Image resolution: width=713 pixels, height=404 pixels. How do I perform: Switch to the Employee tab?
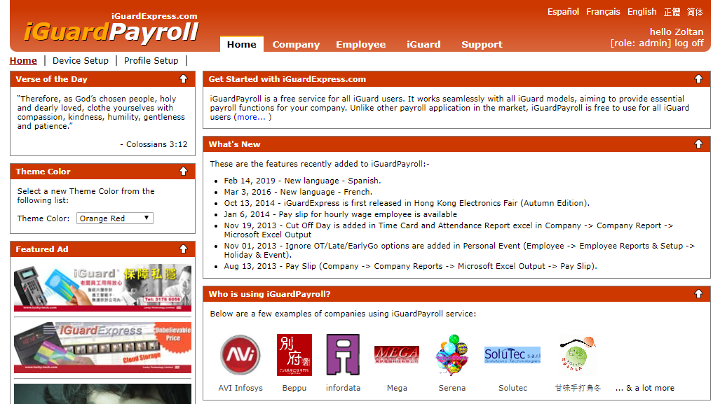tap(360, 45)
